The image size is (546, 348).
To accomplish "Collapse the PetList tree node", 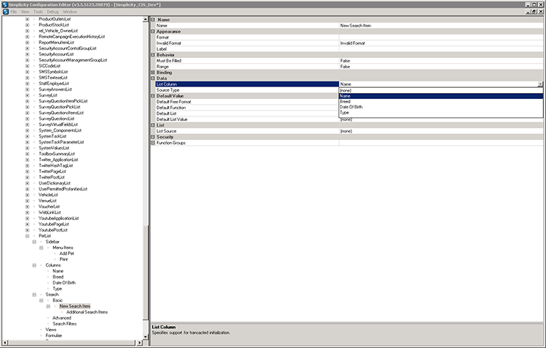I will [27, 236].
